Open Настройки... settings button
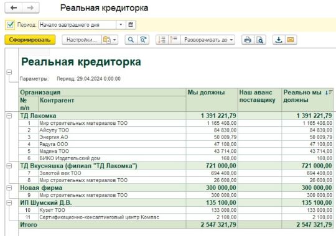The image size is (336, 236). 82,40
